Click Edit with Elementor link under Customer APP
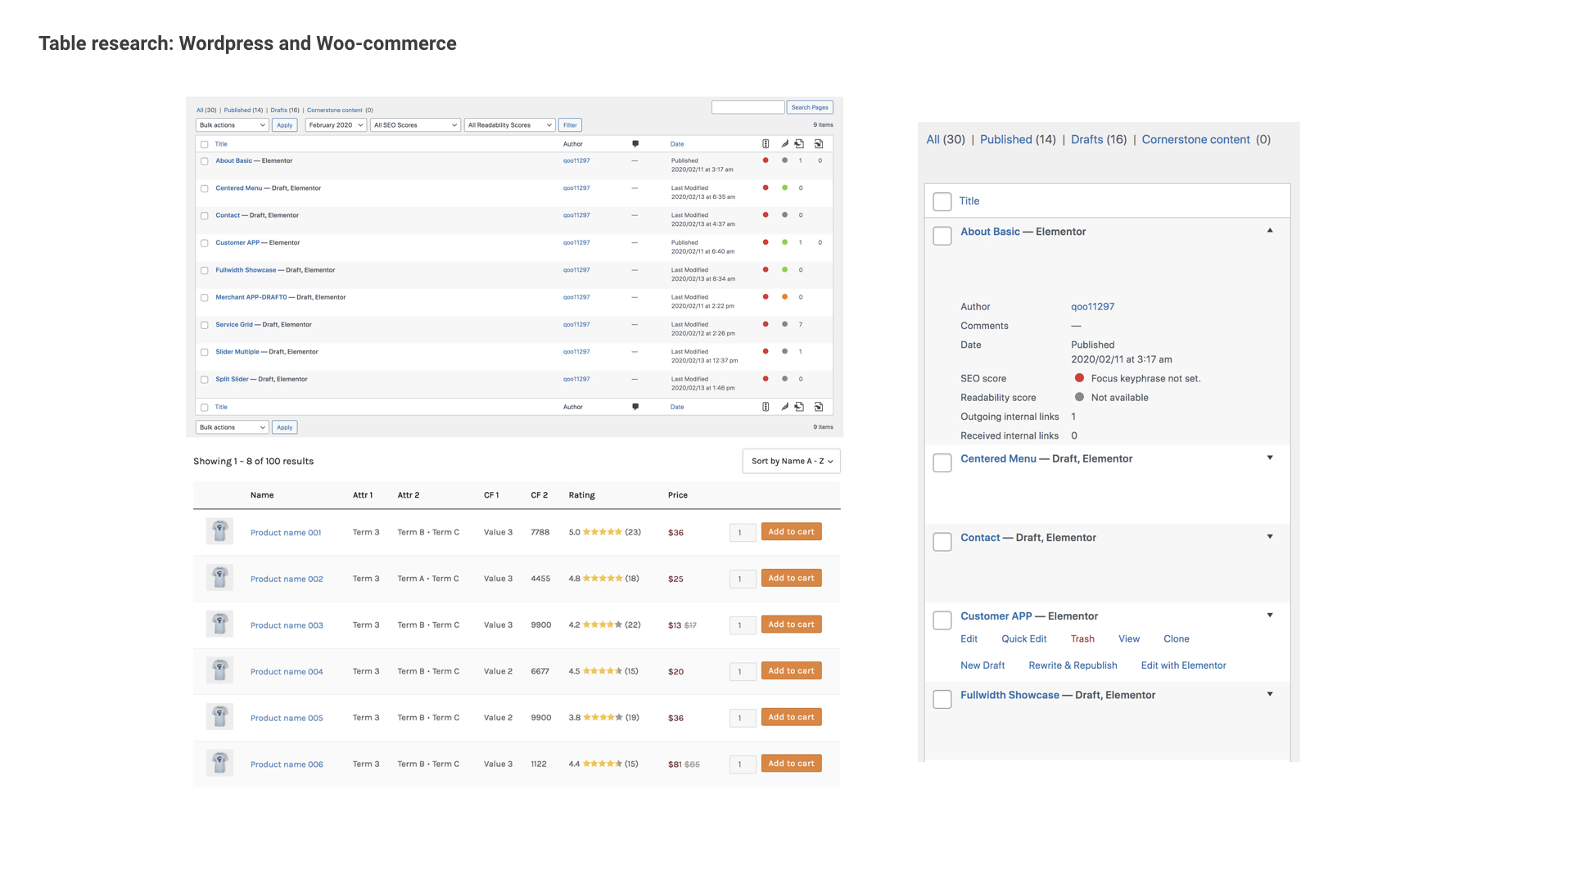The height and width of the screenshot is (884, 1572). 1183,665
